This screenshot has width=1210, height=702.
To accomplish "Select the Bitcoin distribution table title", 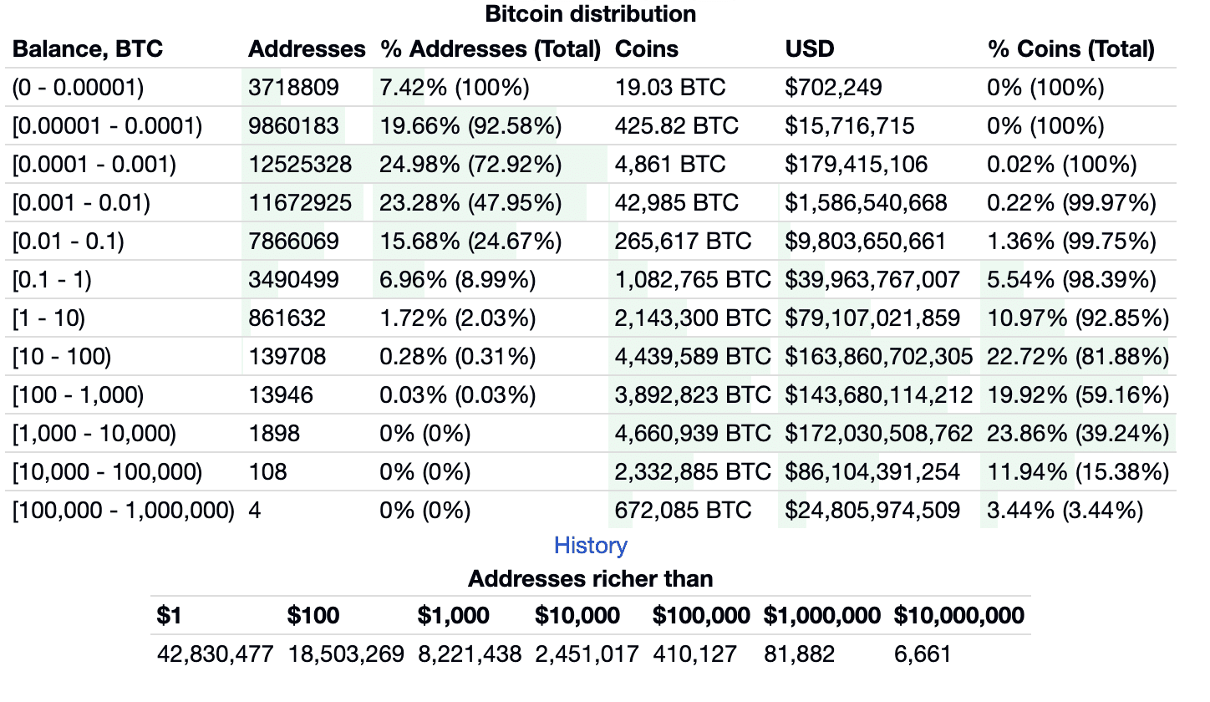I will [591, 14].
